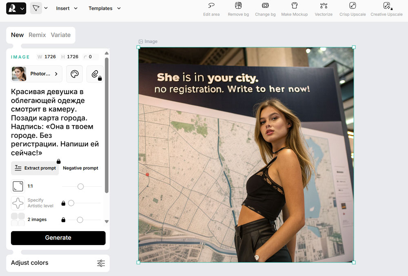Open the Change bg tool
Screen dimensions: 408x276
coord(265,6)
